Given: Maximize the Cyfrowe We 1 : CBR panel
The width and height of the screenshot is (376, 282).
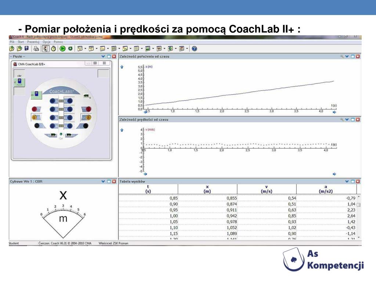Looking at the screenshot, I should point(109,181).
